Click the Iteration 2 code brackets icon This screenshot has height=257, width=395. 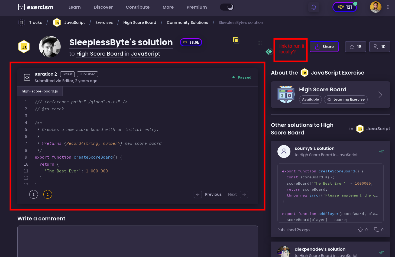(x=27, y=77)
